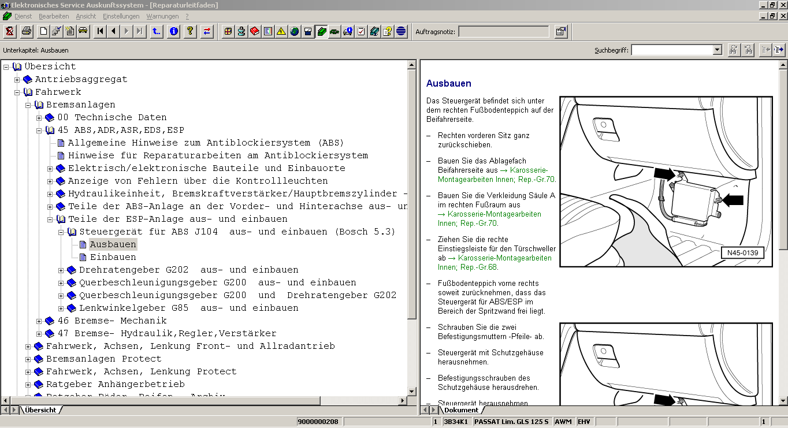Jump to first page with the bar-arrow icon

(101, 31)
